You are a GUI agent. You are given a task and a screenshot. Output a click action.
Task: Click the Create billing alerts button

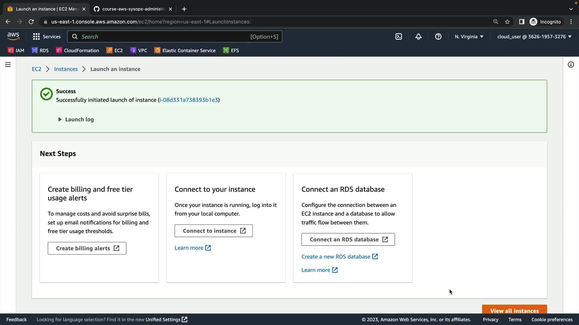tap(87, 248)
